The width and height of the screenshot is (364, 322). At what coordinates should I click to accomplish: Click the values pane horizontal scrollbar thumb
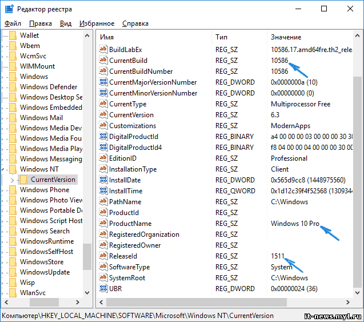point(197,302)
